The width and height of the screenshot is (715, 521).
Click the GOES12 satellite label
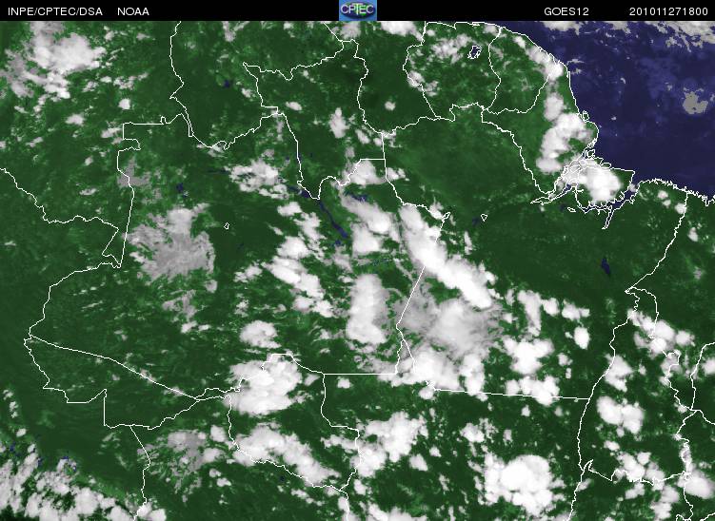point(566,11)
